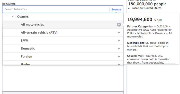Select the BMW row
180x94 pixels.
pyautogui.click(x=63, y=41)
